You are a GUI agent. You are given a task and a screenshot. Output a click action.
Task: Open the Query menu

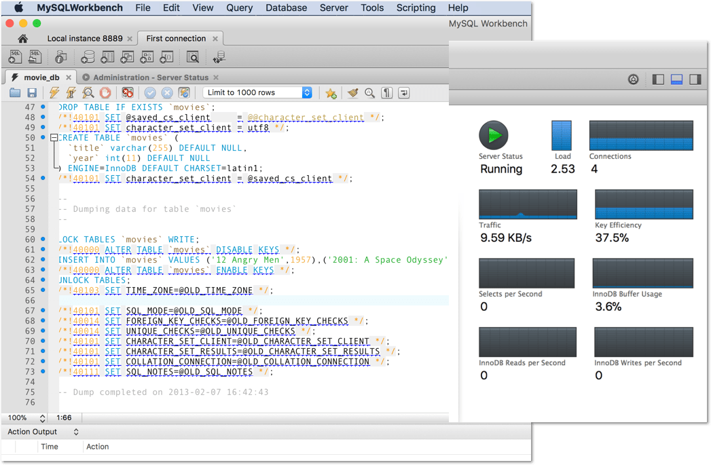click(x=240, y=7)
